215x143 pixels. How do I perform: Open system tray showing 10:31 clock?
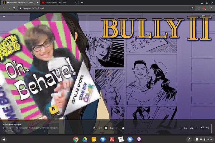pyautogui.click(x=203, y=140)
